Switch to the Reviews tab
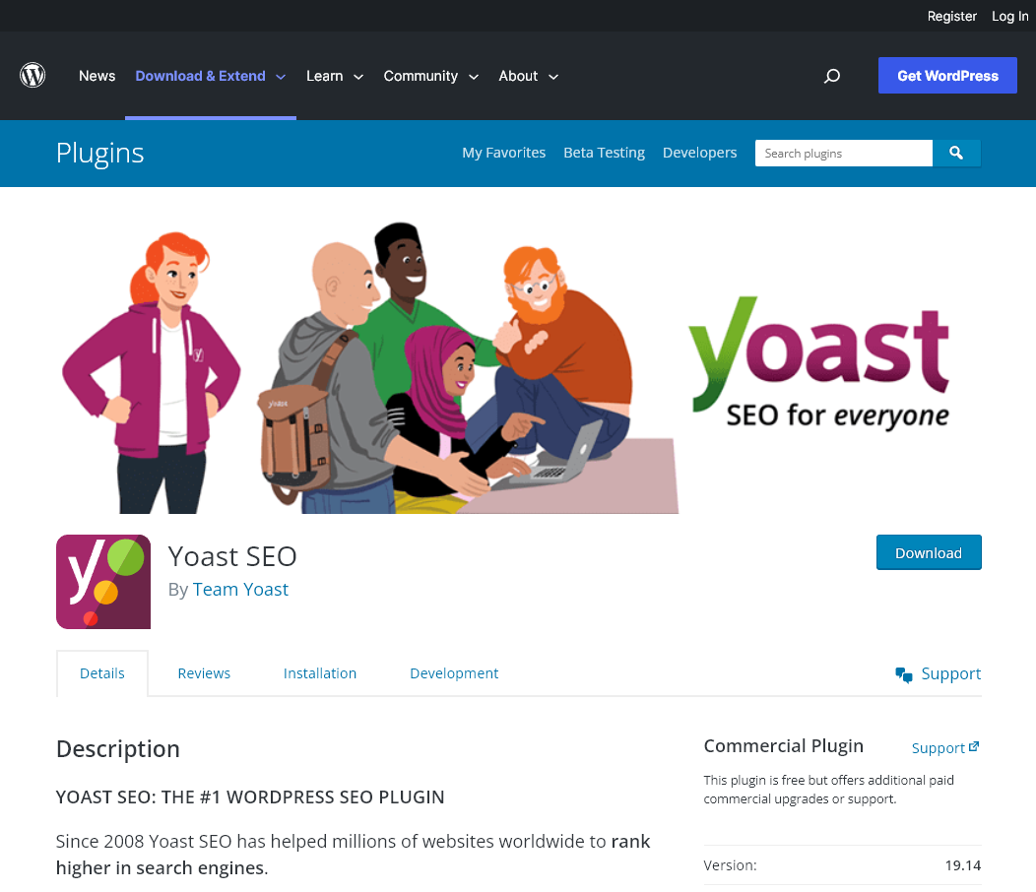 click(x=204, y=673)
